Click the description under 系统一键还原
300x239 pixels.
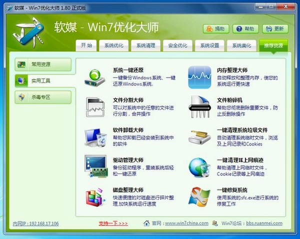pyautogui.click(x=144, y=81)
